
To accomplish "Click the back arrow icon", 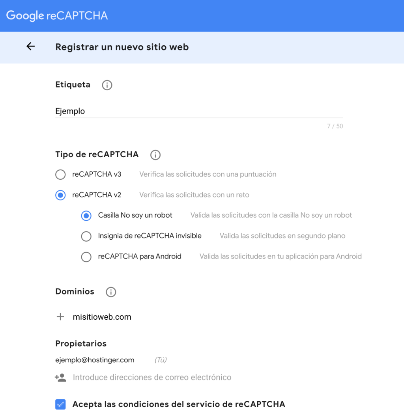I will [x=30, y=47].
